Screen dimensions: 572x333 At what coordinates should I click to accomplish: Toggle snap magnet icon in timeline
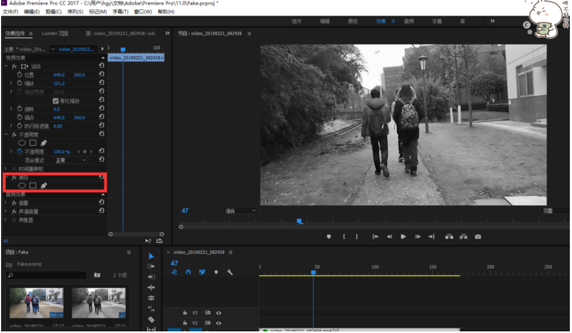click(x=188, y=273)
